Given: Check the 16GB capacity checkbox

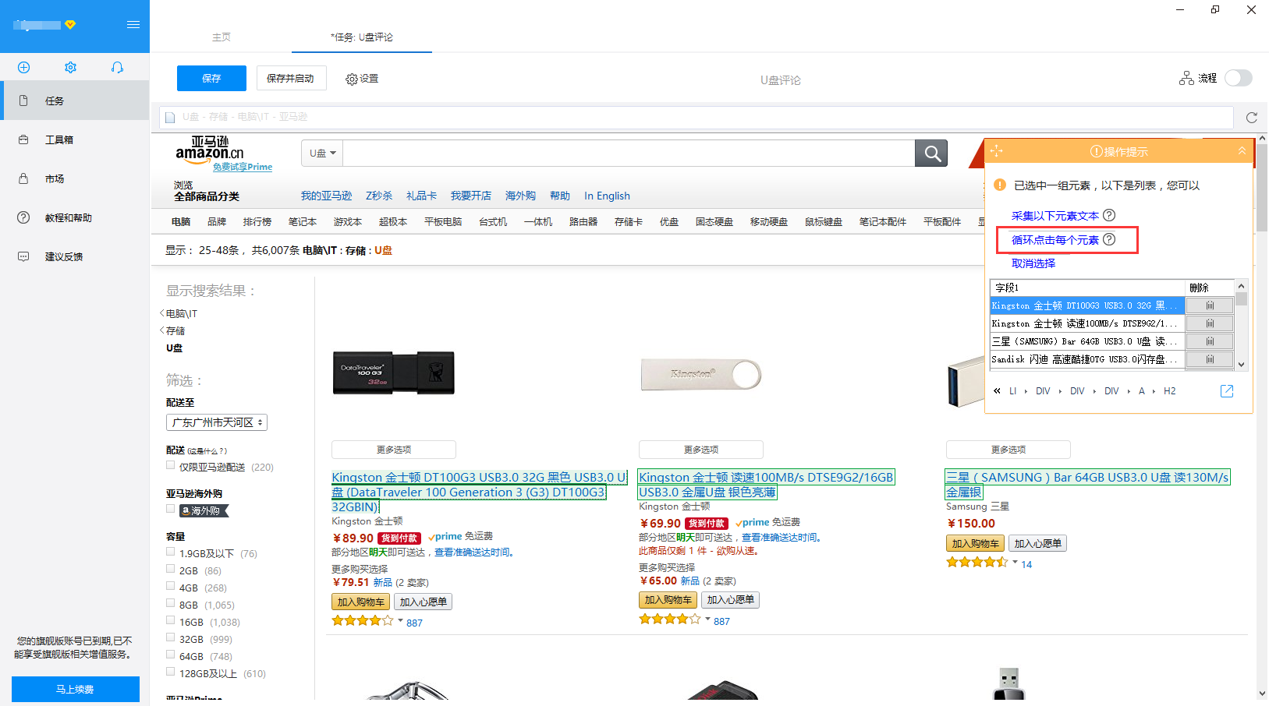Looking at the screenshot, I should tap(170, 620).
